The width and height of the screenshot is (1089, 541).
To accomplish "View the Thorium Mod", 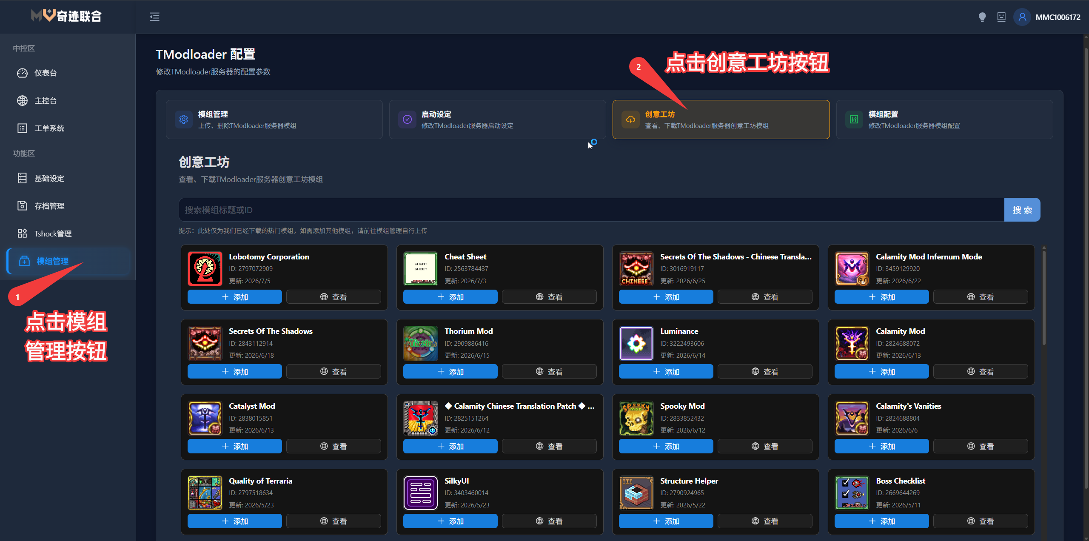I will point(549,372).
